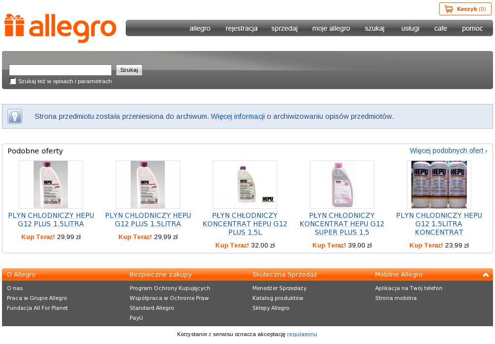This screenshot has width=495, height=344.
Task: Open the PayU footer link
Action: pos(137,318)
